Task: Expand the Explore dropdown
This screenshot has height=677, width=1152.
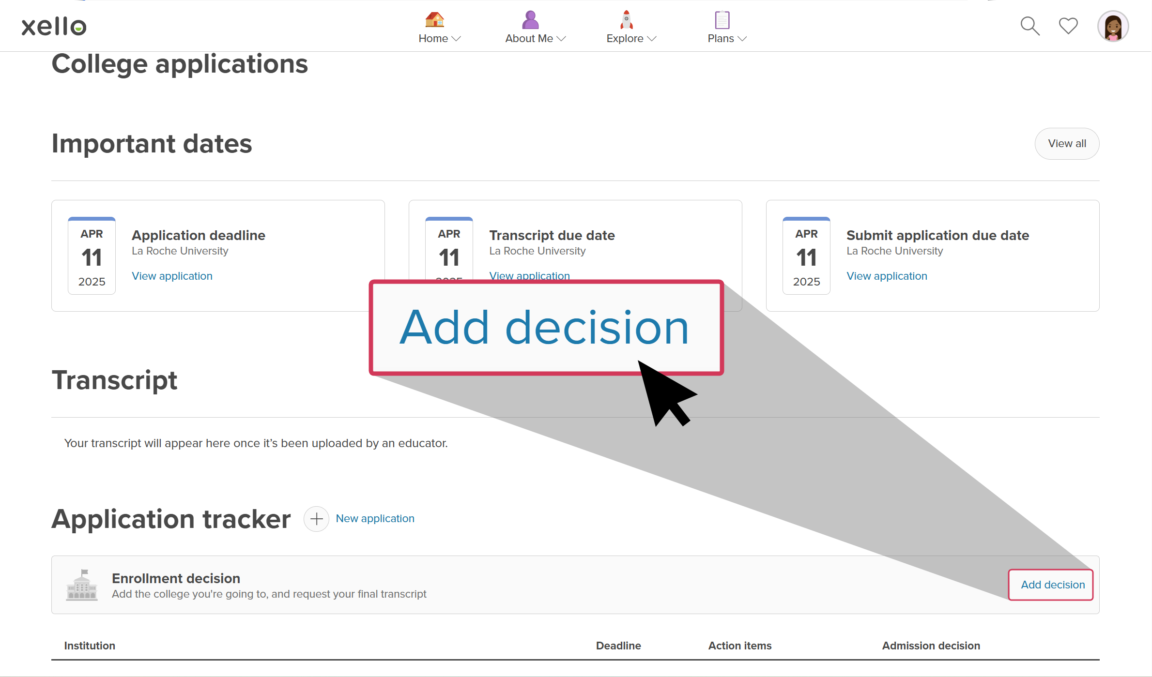Action: point(652,39)
